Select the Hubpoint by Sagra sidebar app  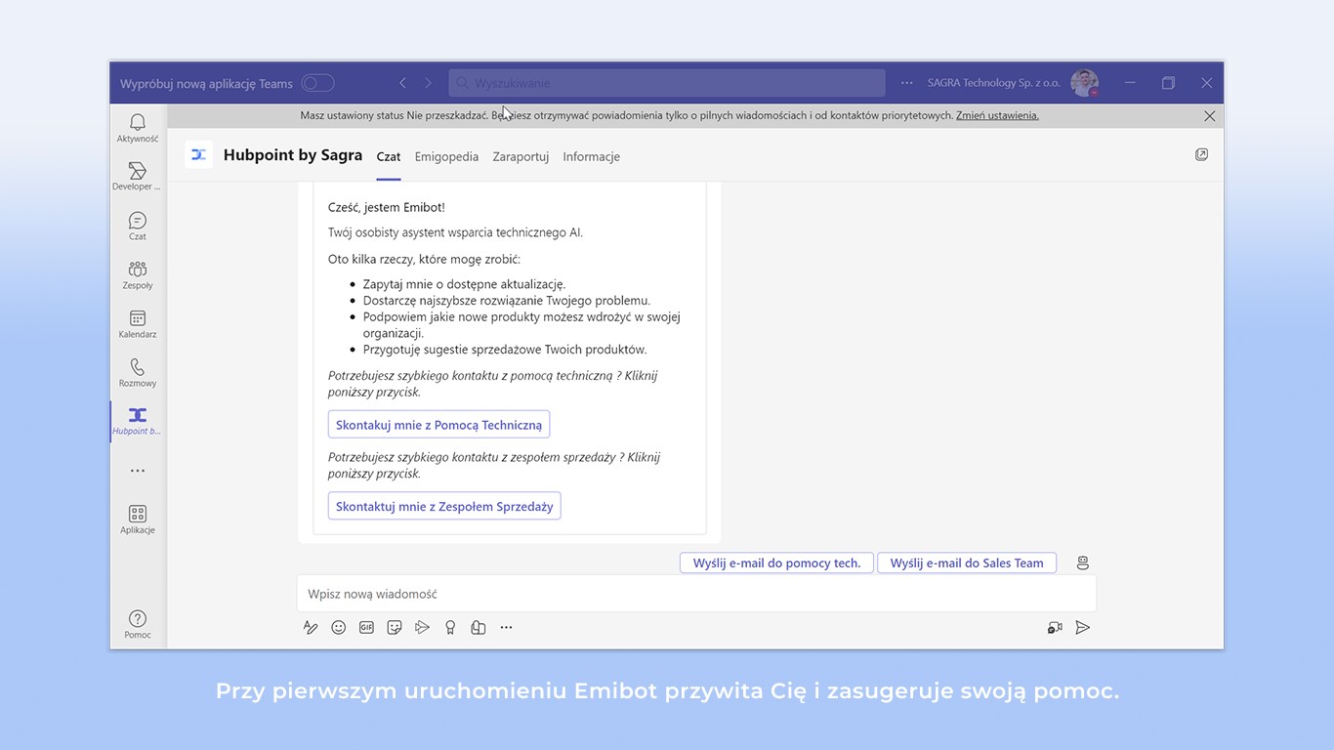tap(138, 421)
